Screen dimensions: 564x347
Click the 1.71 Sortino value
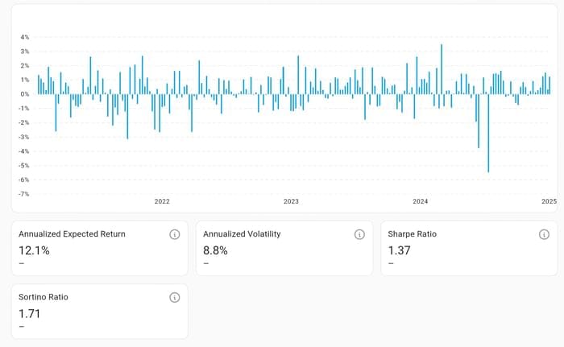coord(29,313)
